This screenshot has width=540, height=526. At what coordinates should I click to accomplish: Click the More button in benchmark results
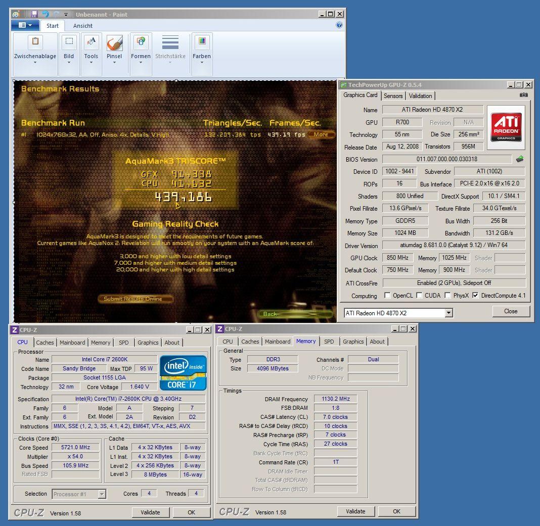[321, 134]
